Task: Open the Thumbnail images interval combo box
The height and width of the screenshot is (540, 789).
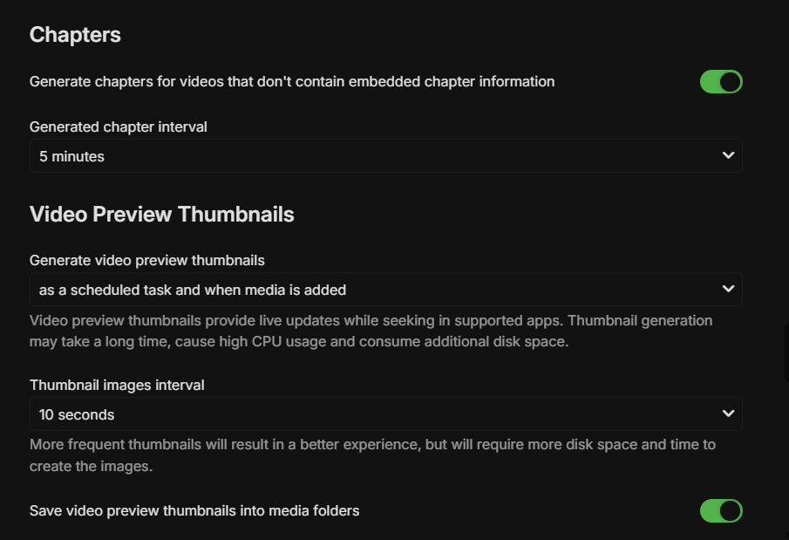Action: (385, 414)
